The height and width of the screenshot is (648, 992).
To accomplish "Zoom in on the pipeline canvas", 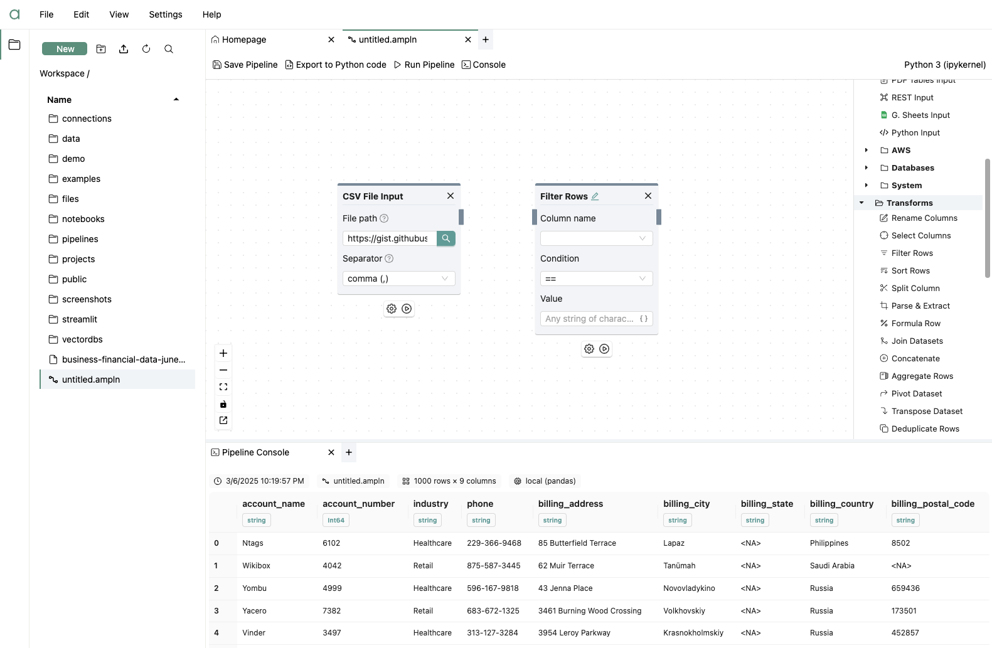I will [223, 353].
